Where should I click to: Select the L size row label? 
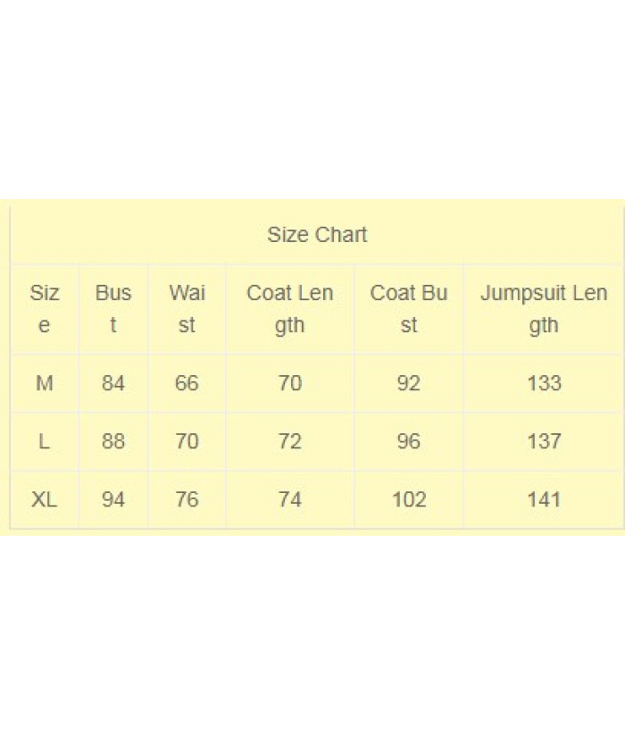[x=44, y=441]
